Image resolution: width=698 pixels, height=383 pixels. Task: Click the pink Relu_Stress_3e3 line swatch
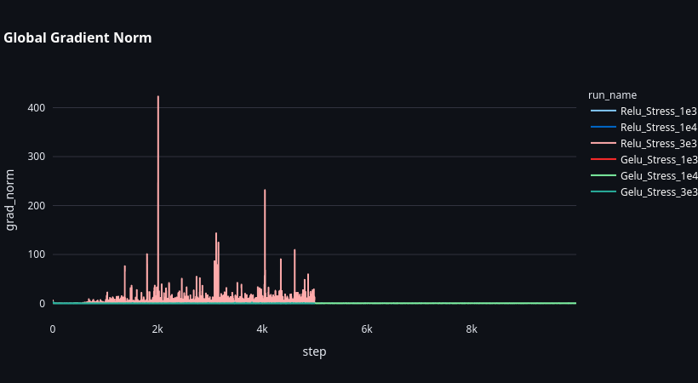(x=601, y=143)
